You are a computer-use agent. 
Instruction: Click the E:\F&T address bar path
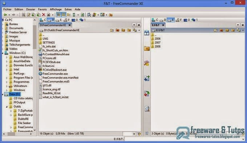[x=160, y=30]
